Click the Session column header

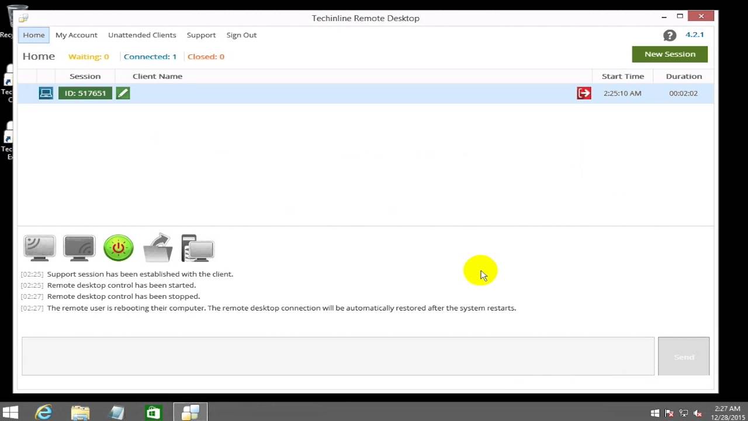[x=85, y=76]
